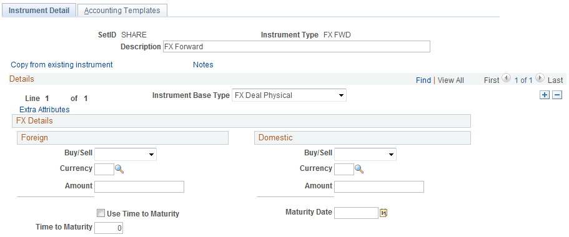
Task: Delete row with minus icon
Action: point(557,95)
